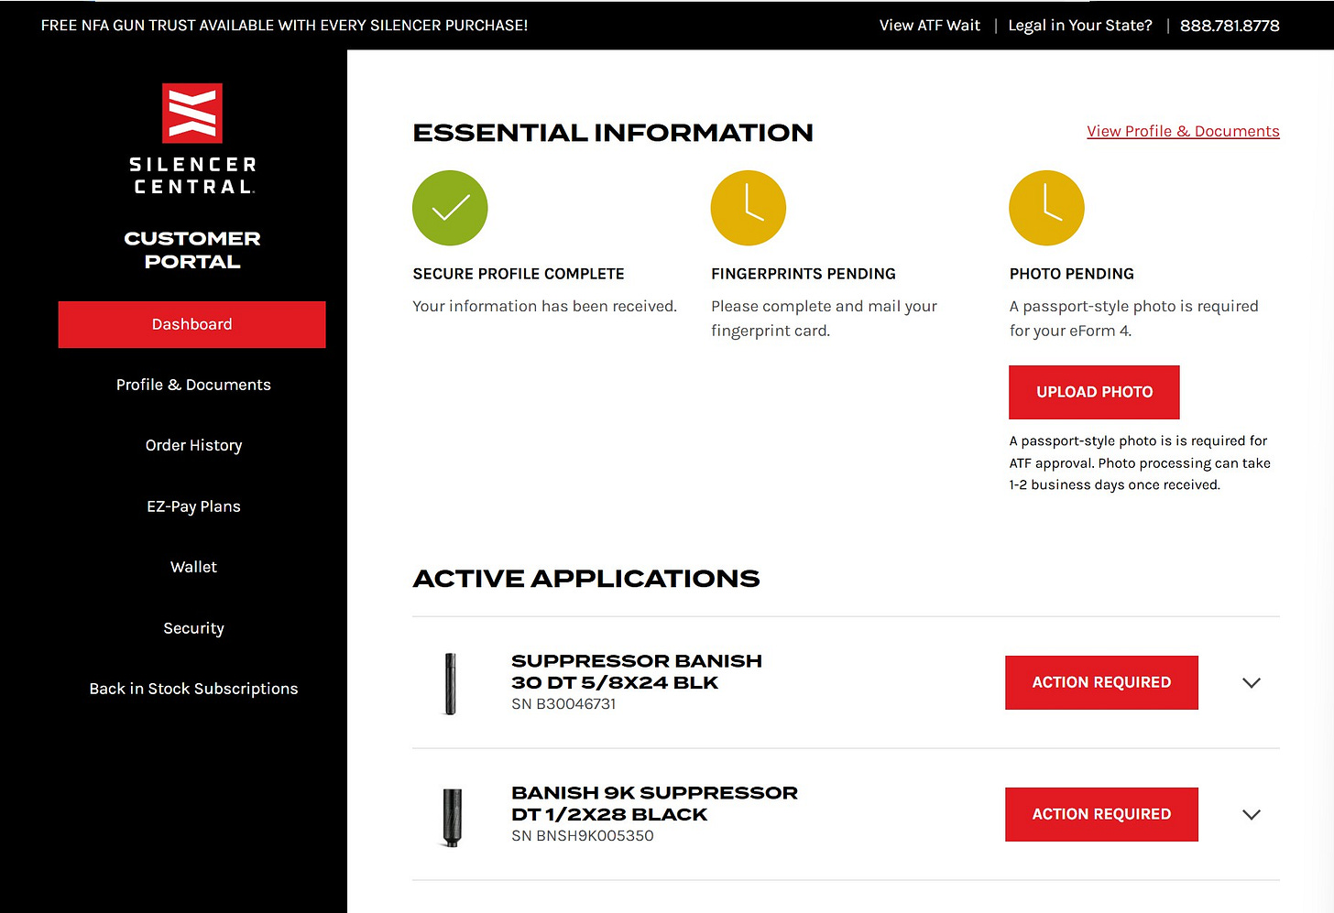
Task: Click the green Secure Profile Complete checkmark icon
Action: (x=450, y=208)
